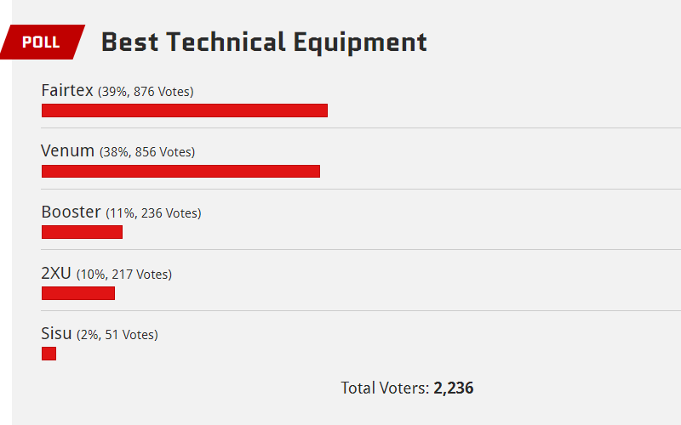Viewport: 681px width, 425px height.
Task: Select the Sisu option label
Action: tap(56, 333)
